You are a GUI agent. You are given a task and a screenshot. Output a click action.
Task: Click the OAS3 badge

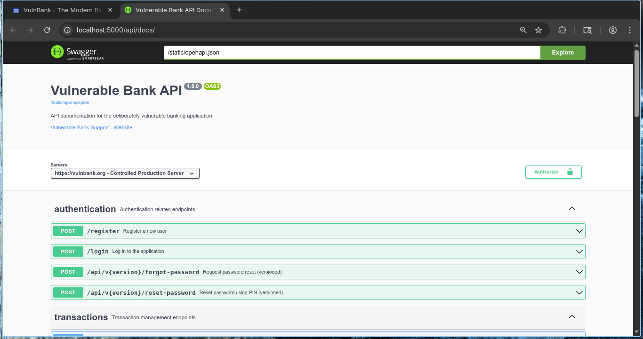pos(212,86)
